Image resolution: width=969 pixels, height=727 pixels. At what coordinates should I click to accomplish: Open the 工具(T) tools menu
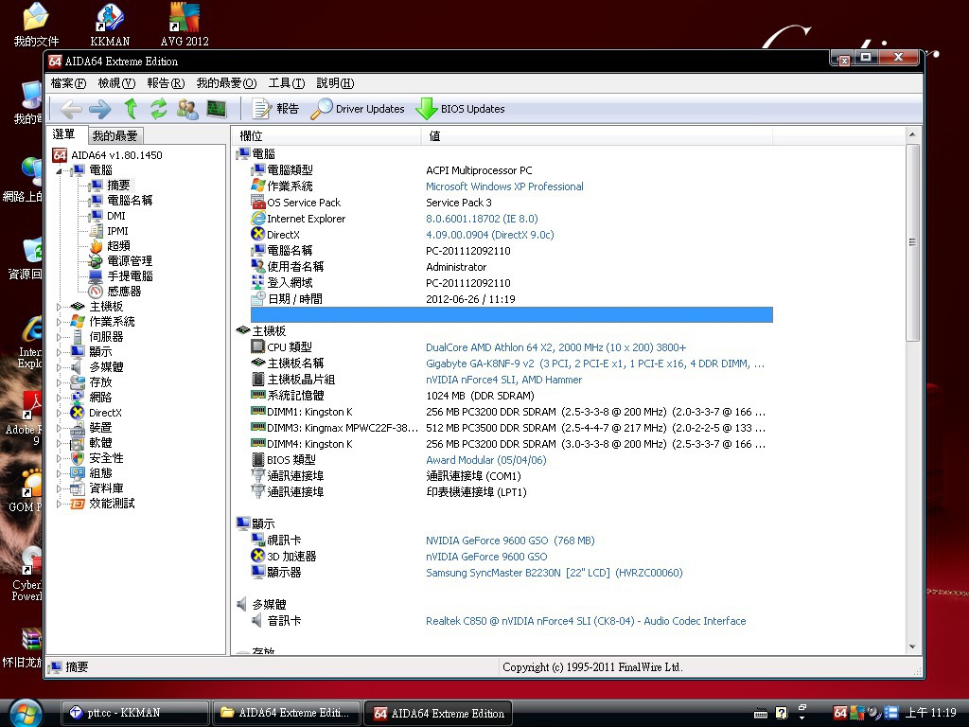(x=286, y=83)
